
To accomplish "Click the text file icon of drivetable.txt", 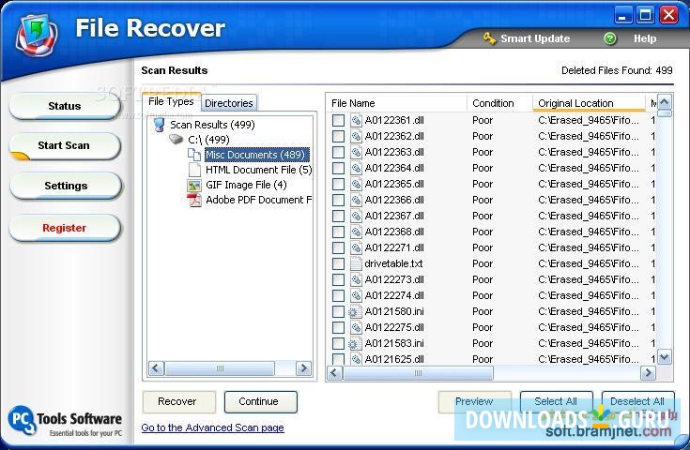I will click(x=356, y=263).
